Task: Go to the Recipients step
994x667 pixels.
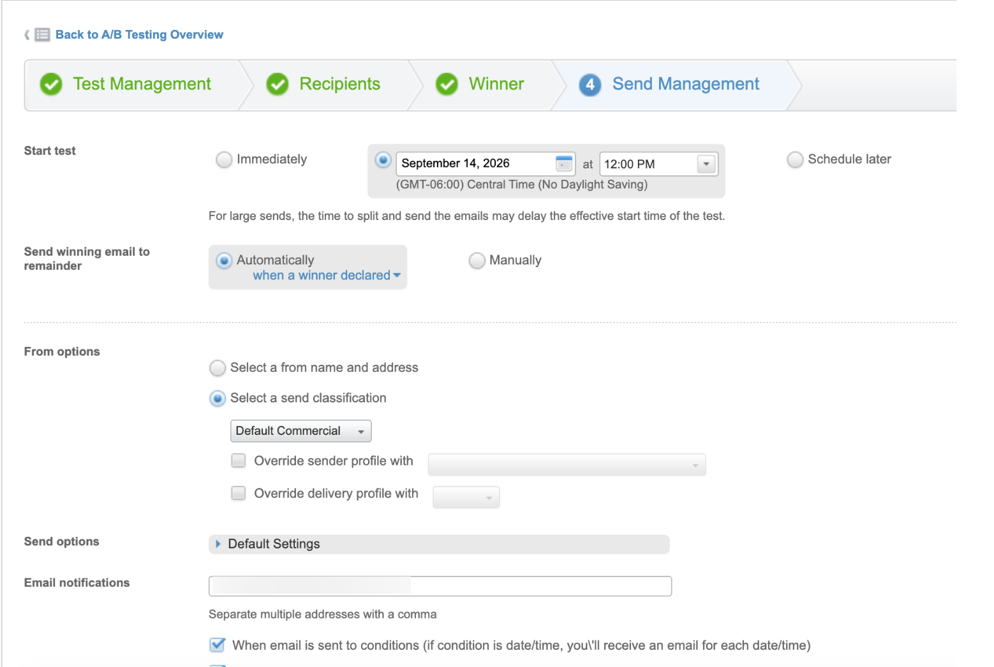Action: (339, 84)
